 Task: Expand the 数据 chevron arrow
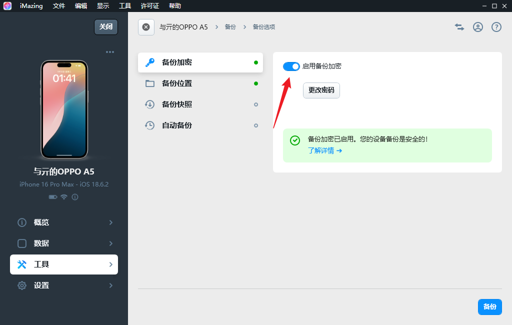point(111,243)
